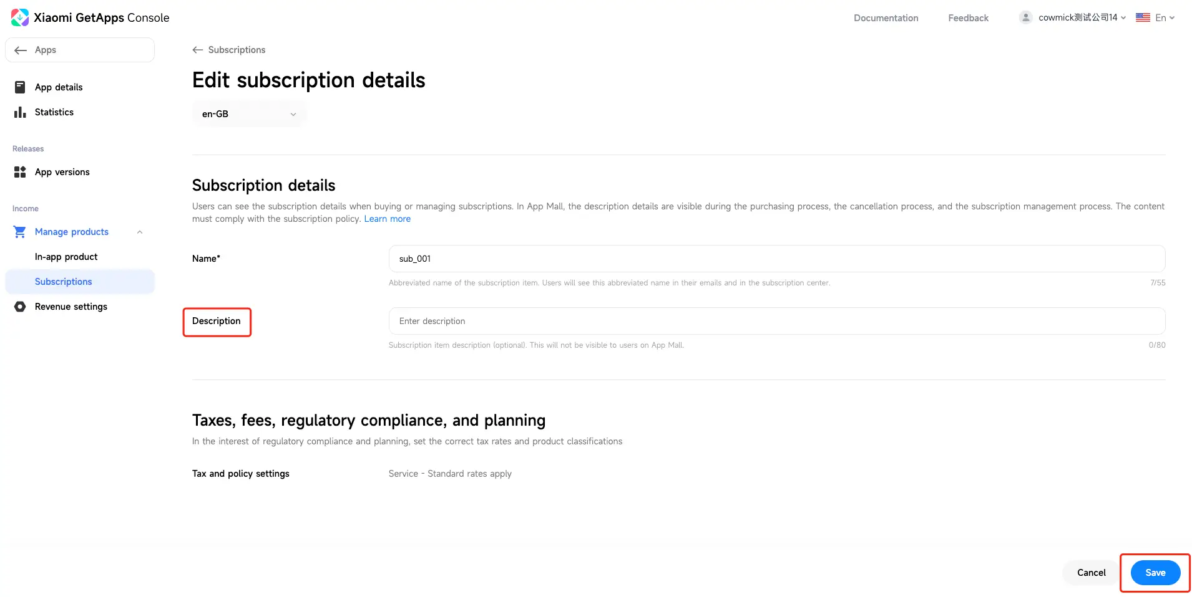
Task: Click the Revenue settings hexagon icon
Action: coord(20,307)
